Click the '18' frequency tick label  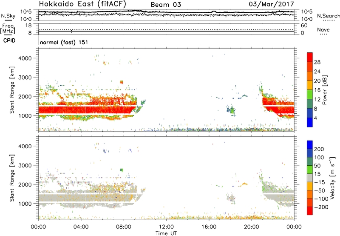coord(28,26)
